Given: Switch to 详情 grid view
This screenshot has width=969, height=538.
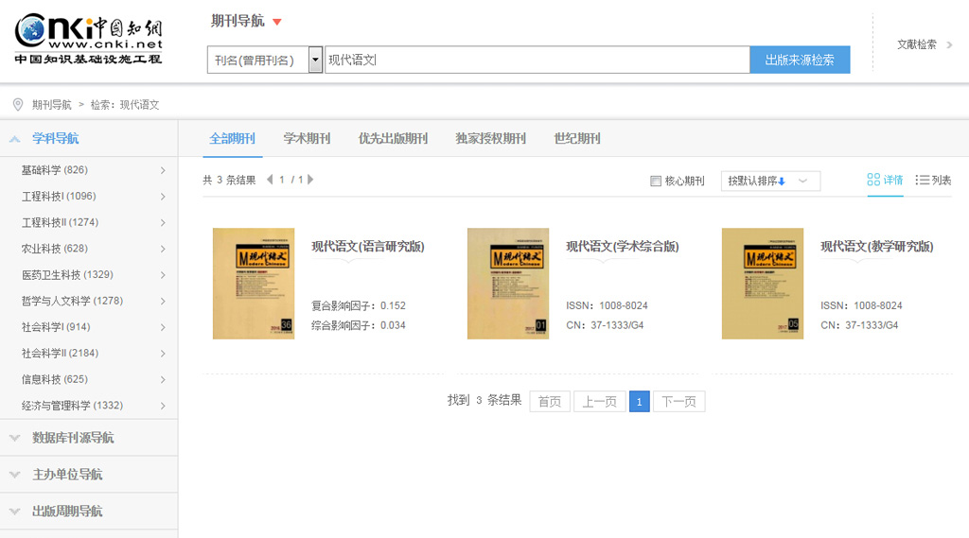Looking at the screenshot, I should pos(885,180).
